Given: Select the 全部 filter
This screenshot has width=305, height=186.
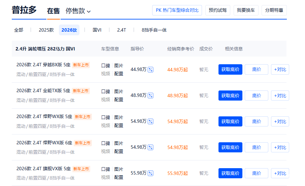Looking at the screenshot, I should pos(19,30).
